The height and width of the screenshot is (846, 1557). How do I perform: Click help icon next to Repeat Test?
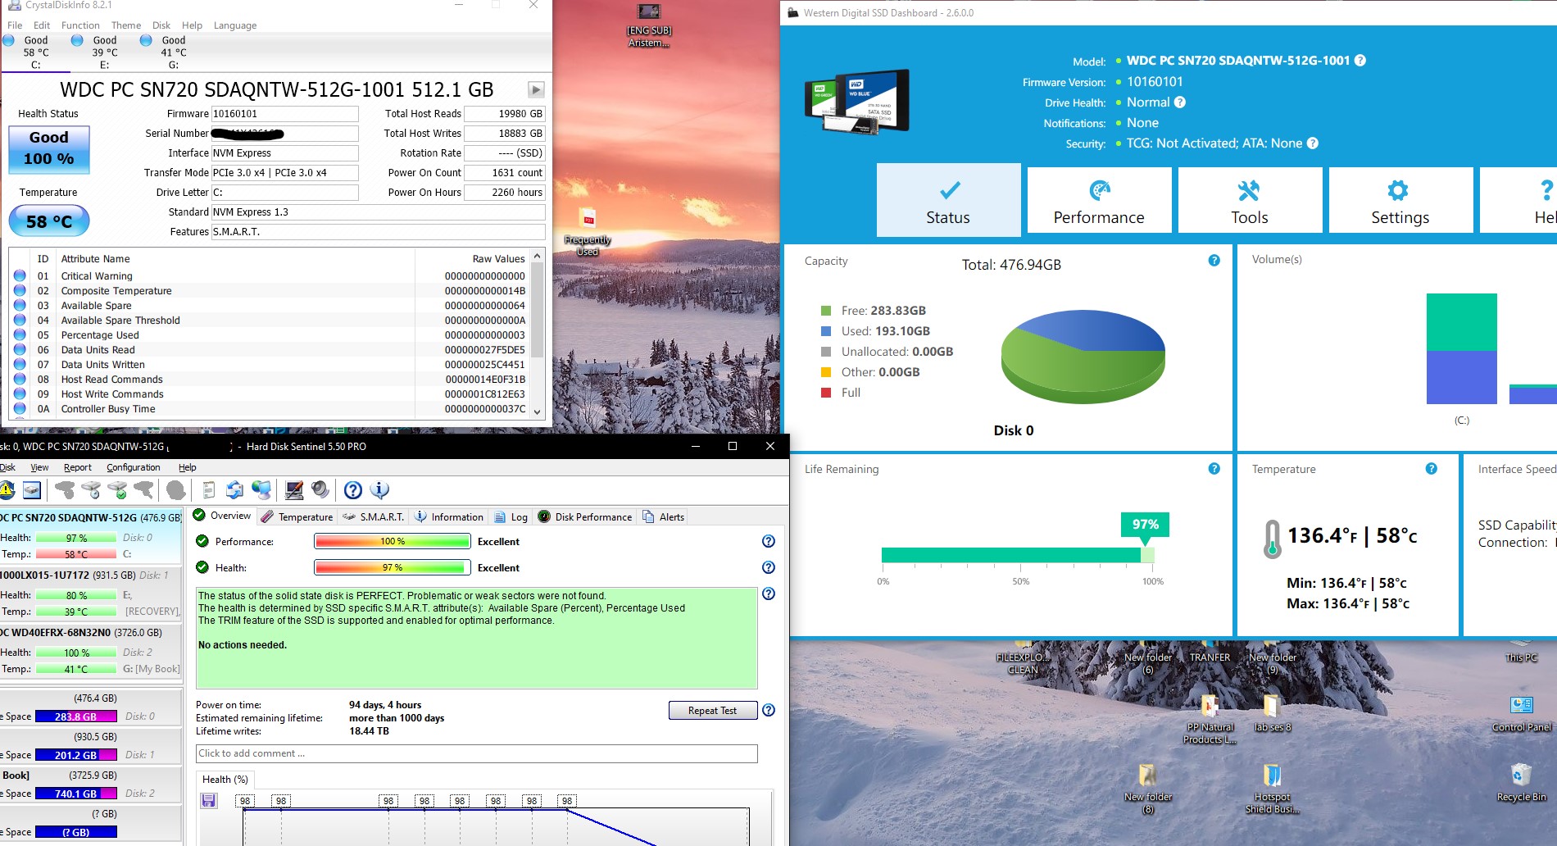pyautogui.click(x=769, y=710)
